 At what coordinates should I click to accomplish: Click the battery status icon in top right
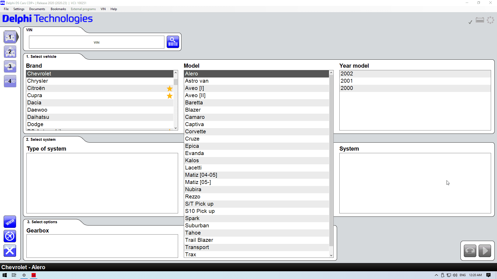480,20
